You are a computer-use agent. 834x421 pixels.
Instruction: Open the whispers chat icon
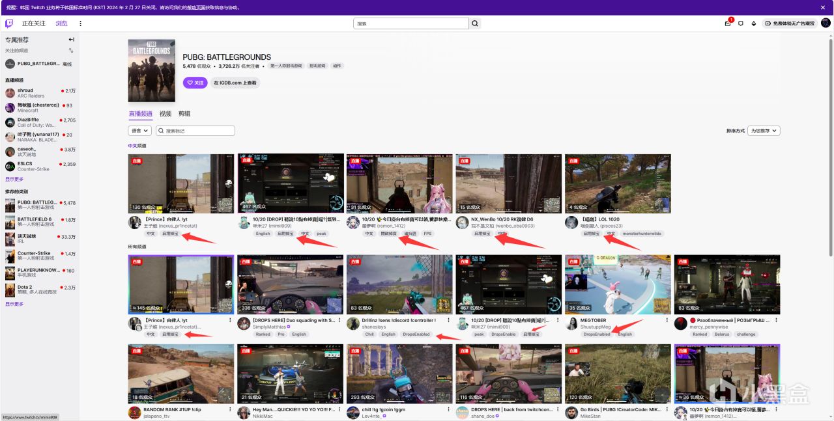point(741,23)
